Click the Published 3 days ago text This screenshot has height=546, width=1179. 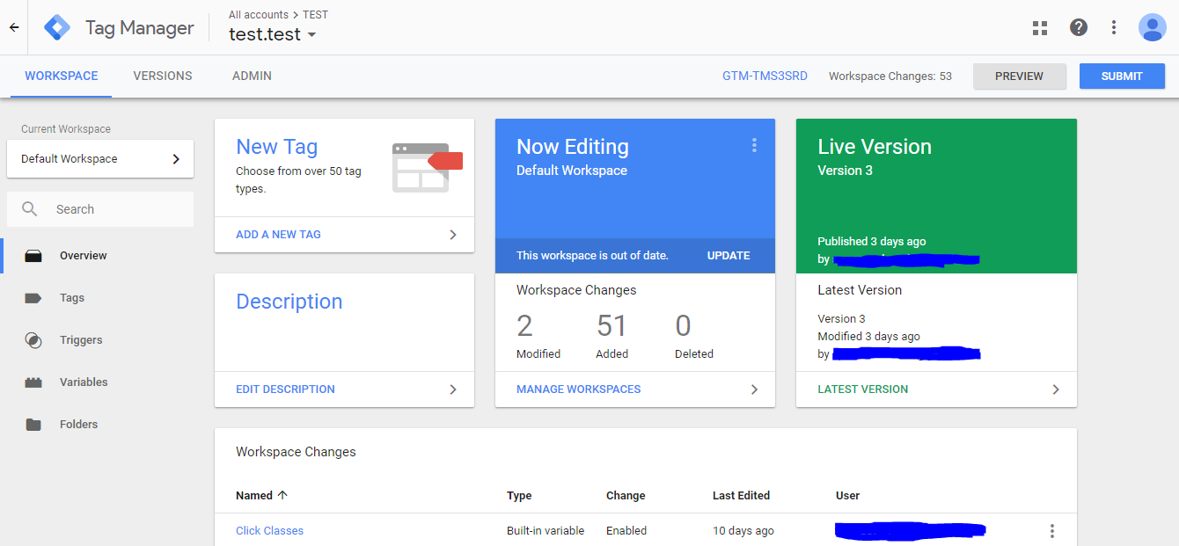click(871, 242)
